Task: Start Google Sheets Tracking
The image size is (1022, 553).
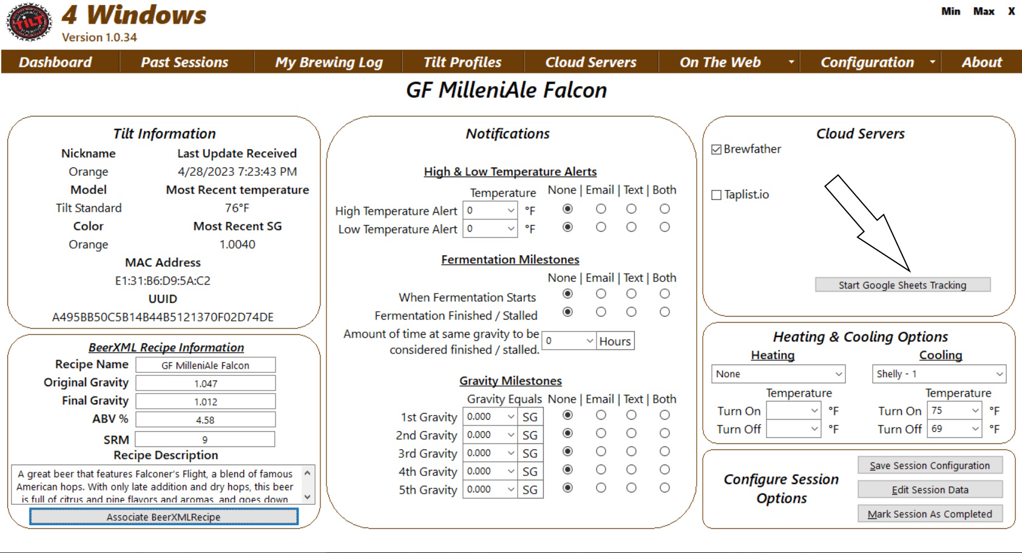Action: pyautogui.click(x=902, y=284)
